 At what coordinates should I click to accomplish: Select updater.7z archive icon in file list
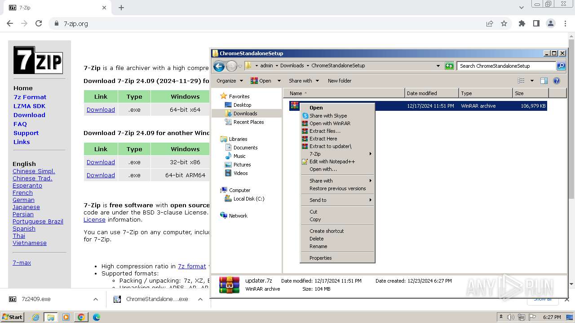coord(295,106)
